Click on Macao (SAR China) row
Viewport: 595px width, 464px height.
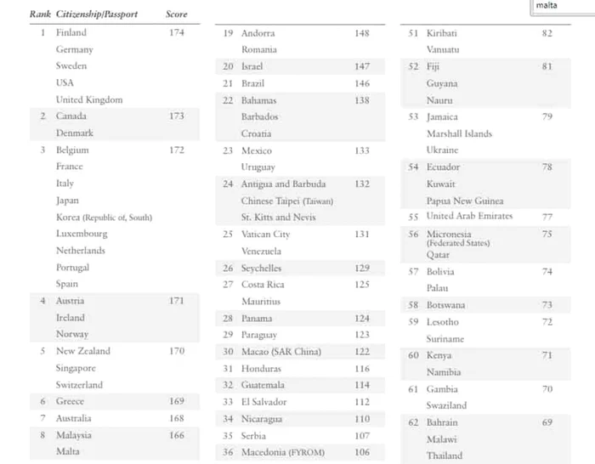[x=281, y=351]
